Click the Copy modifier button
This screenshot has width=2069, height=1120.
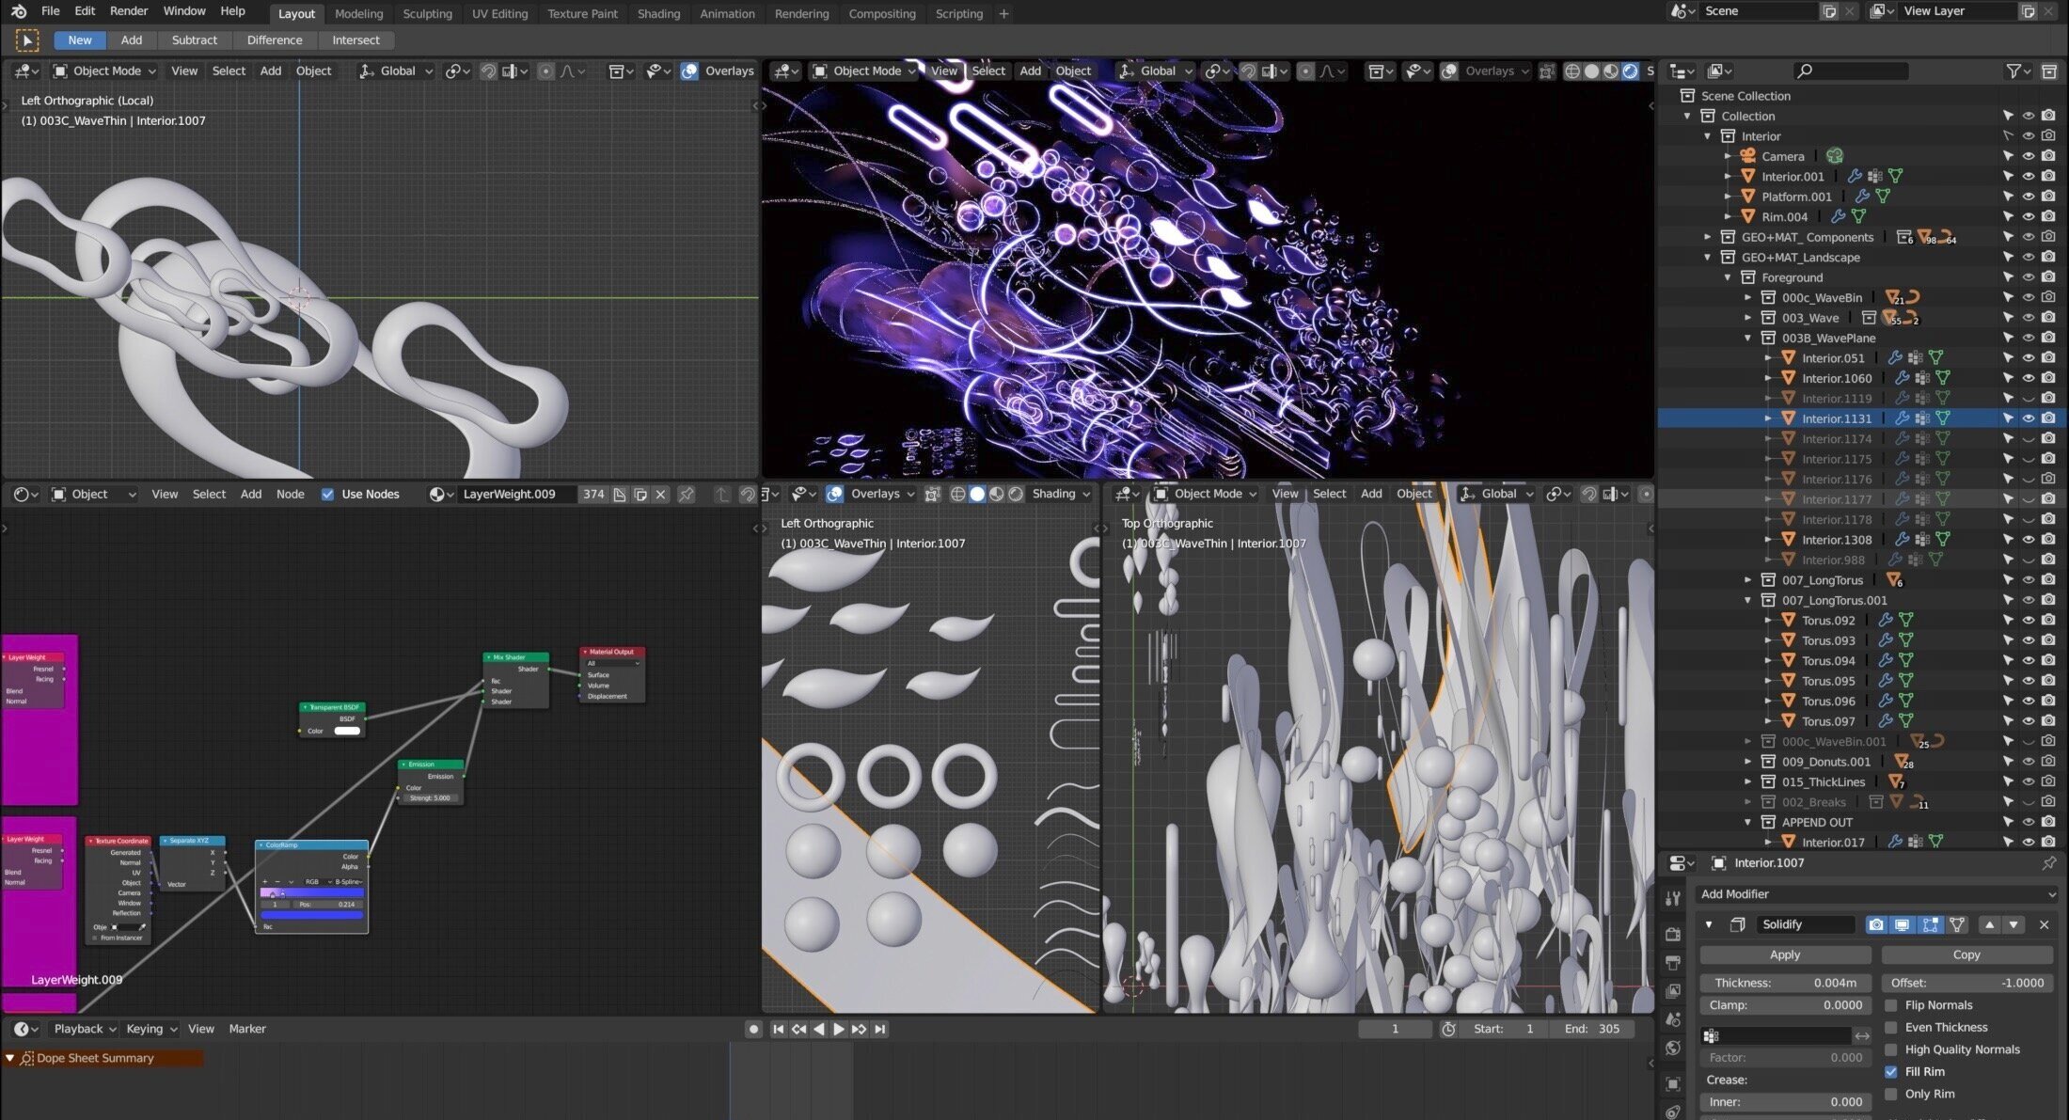tap(1966, 954)
